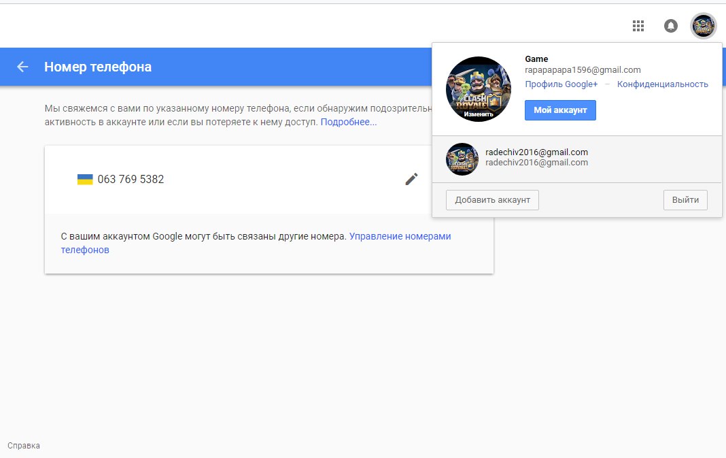Open Управление номерами телефонов link
The image size is (726, 458).
pos(400,237)
